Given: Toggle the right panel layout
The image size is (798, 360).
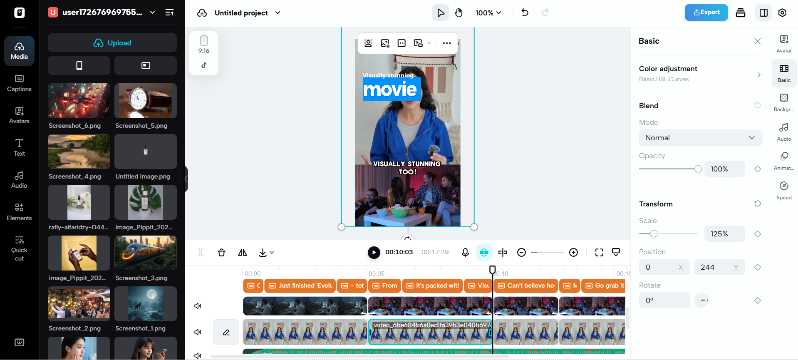Looking at the screenshot, I should coord(763,13).
